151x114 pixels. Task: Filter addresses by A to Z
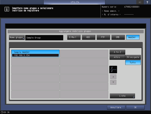pyautogui.click(x=117, y=52)
